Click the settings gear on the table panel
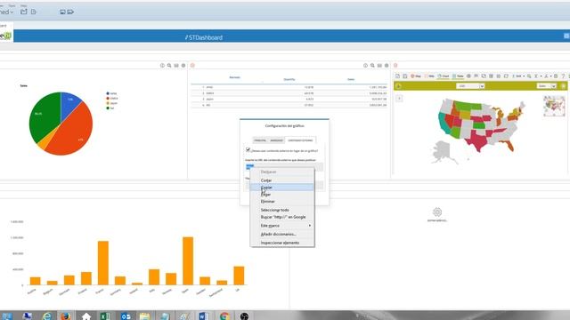 387,66
